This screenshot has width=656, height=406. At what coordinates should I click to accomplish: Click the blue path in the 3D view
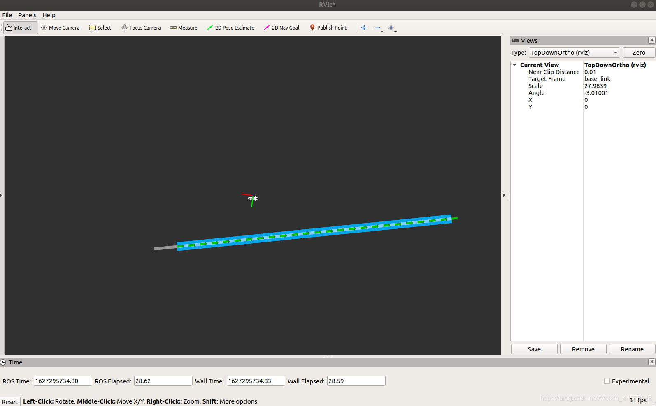pos(314,233)
